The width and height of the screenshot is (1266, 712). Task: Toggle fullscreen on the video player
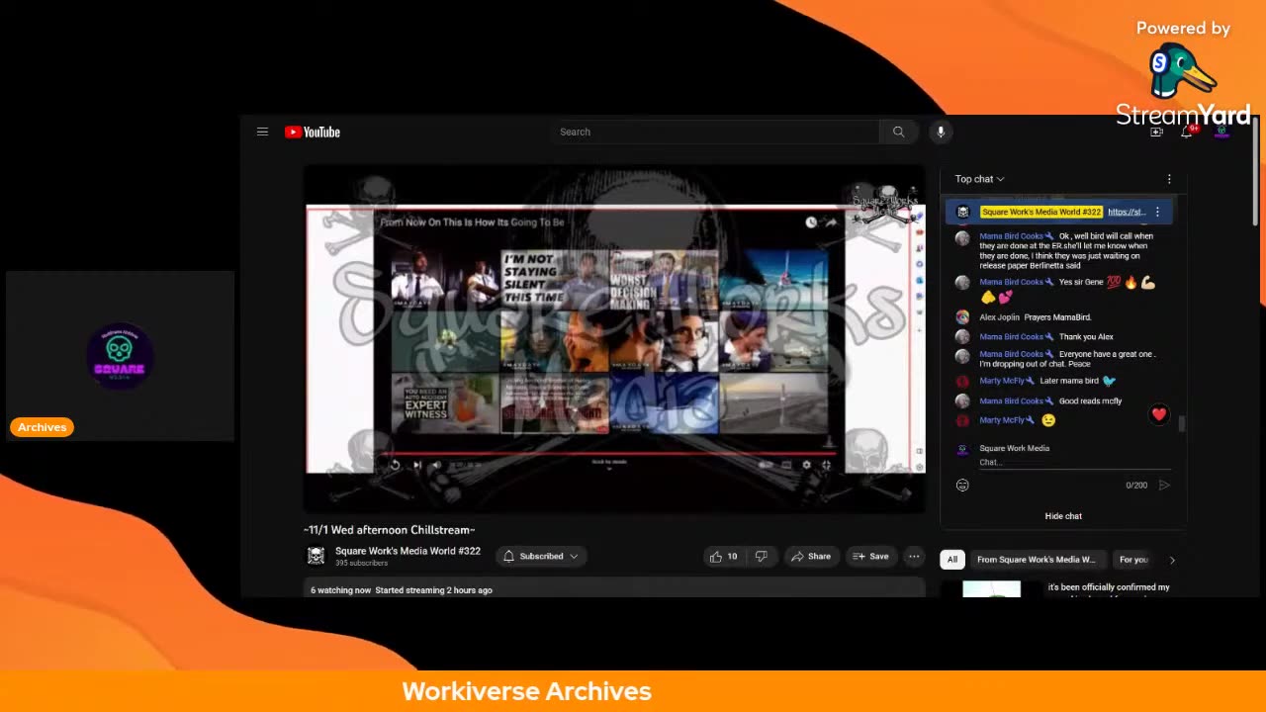[827, 465]
